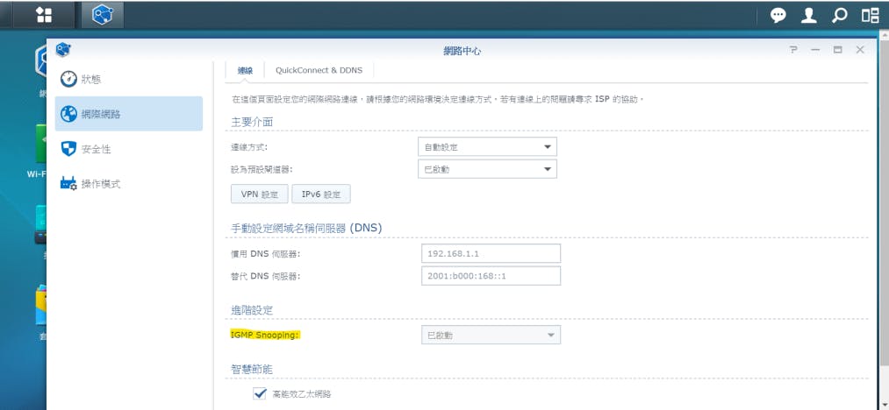Close the 網路中心 window

pyautogui.click(x=860, y=50)
